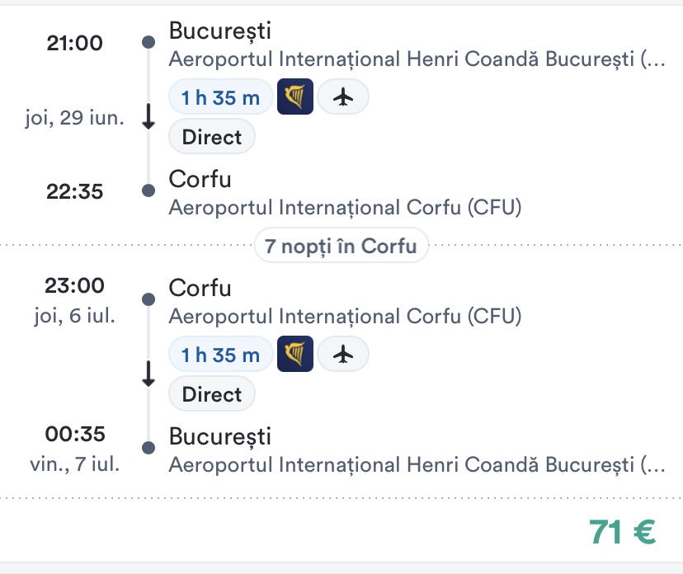Select the Direct badge on the outbound flight

click(212, 136)
